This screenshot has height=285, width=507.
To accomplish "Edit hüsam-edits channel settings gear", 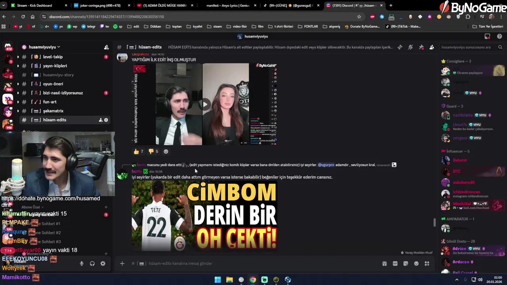I will (106, 120).
